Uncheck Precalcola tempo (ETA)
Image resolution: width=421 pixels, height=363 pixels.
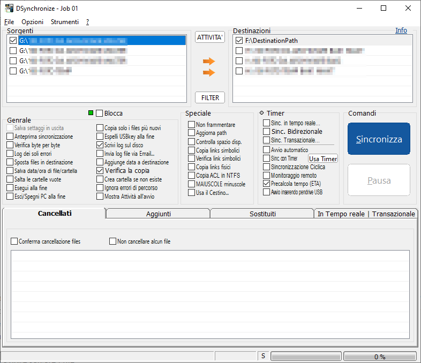tap(266, 184)
